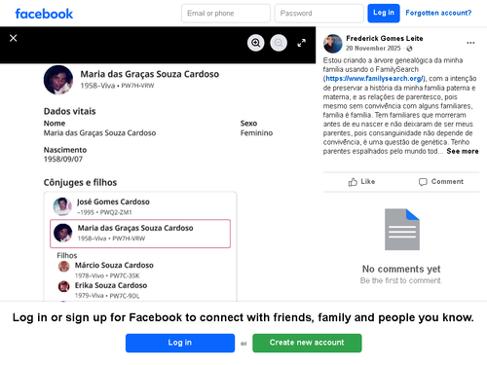Click the birth date 1958/09/07
487x365 pixels.
(x=63, y=159)
